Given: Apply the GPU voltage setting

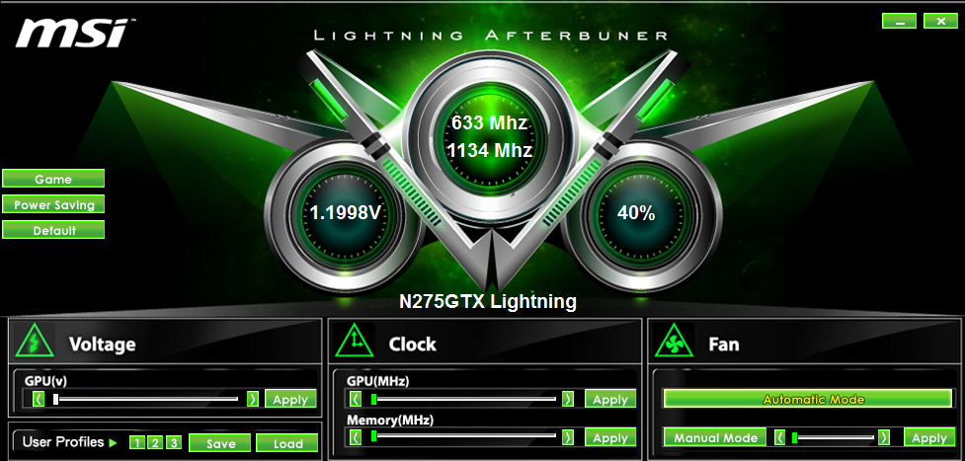Looking at the screenshot, I should [290, 399].
